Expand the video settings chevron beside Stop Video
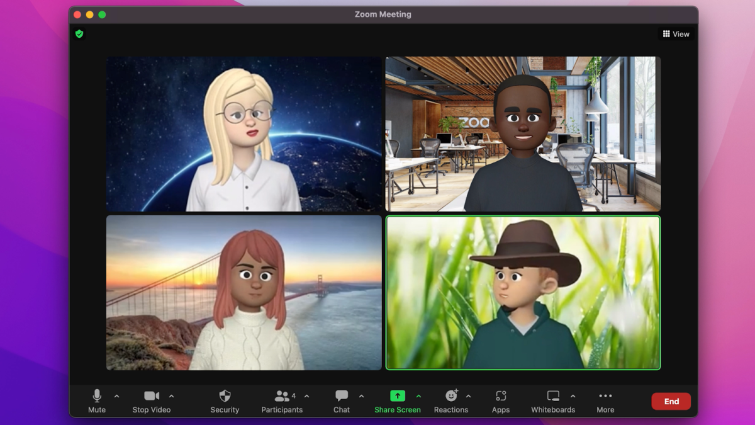 pyautogui.click(x=171, y=396)
